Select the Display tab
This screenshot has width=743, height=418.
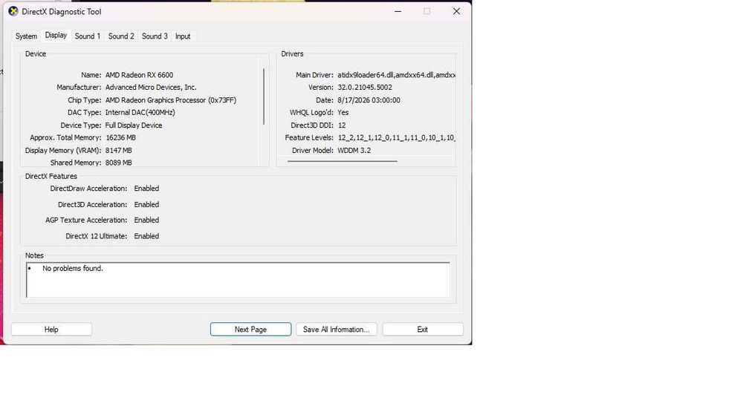click(56, 36)
